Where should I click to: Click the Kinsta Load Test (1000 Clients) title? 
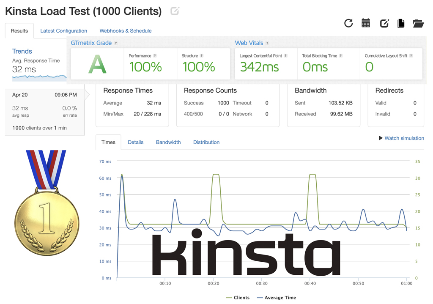pyautogui.click(x=83, y=11)
